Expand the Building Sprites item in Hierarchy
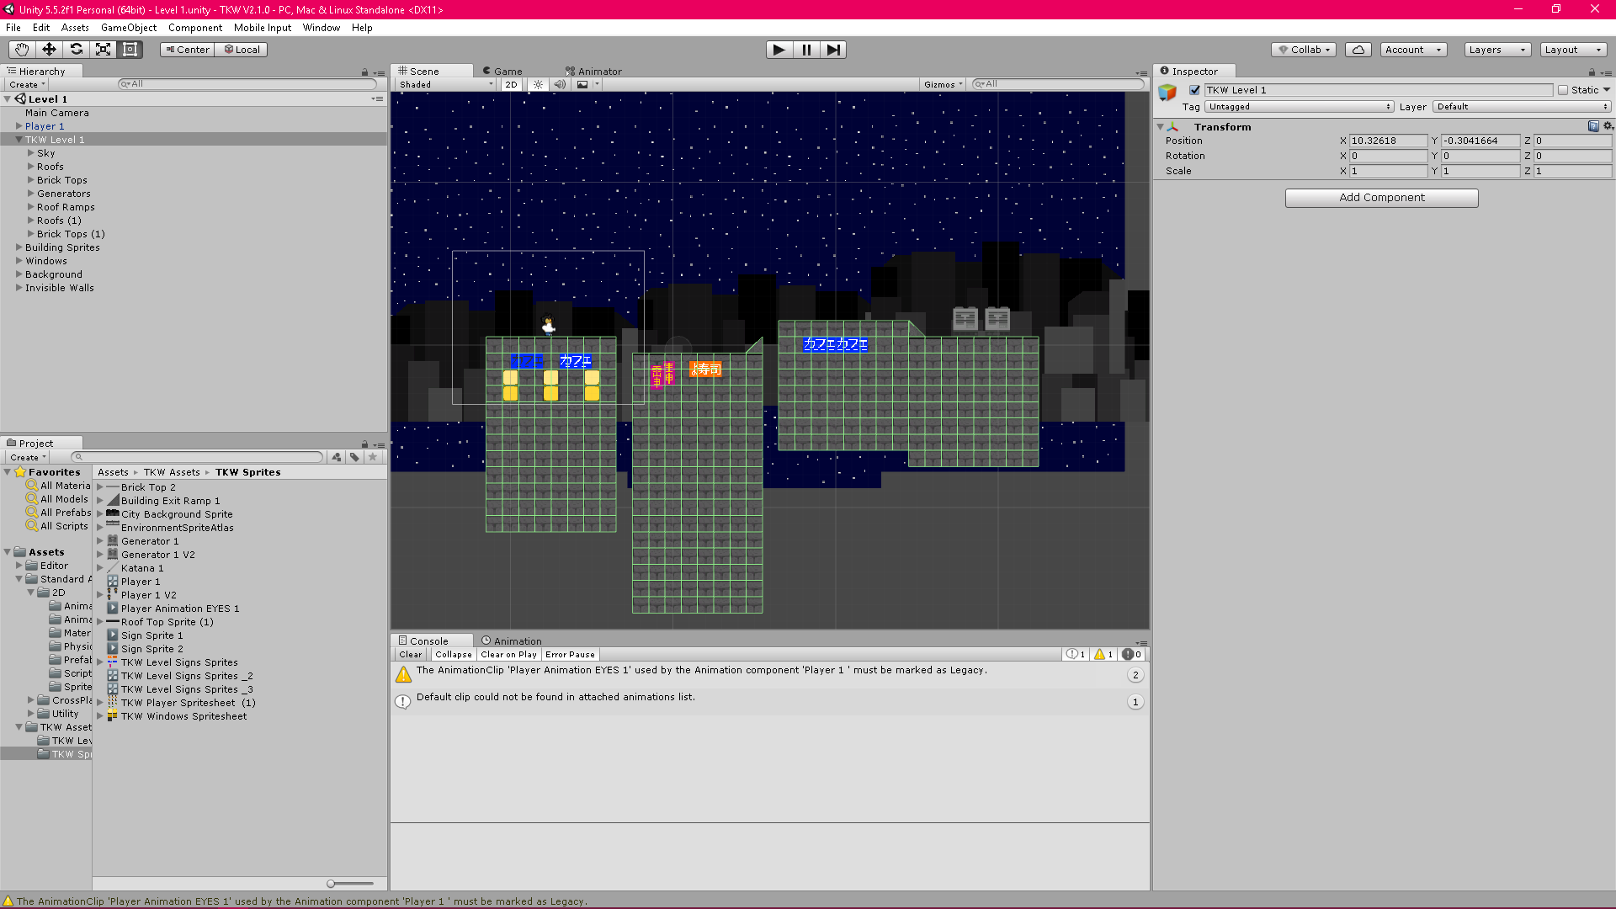1616x909 pixels. [x=19, y=247]
